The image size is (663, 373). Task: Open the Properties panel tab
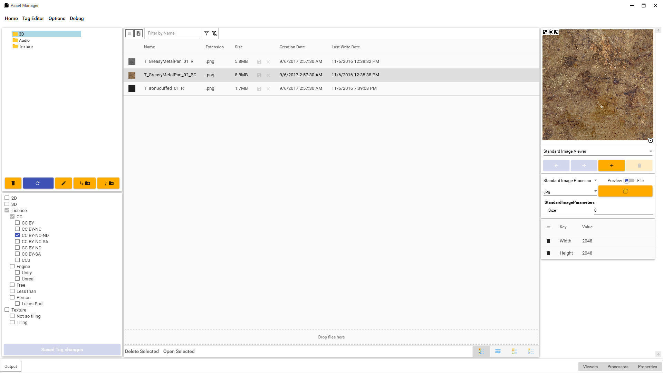click(647, 367)
